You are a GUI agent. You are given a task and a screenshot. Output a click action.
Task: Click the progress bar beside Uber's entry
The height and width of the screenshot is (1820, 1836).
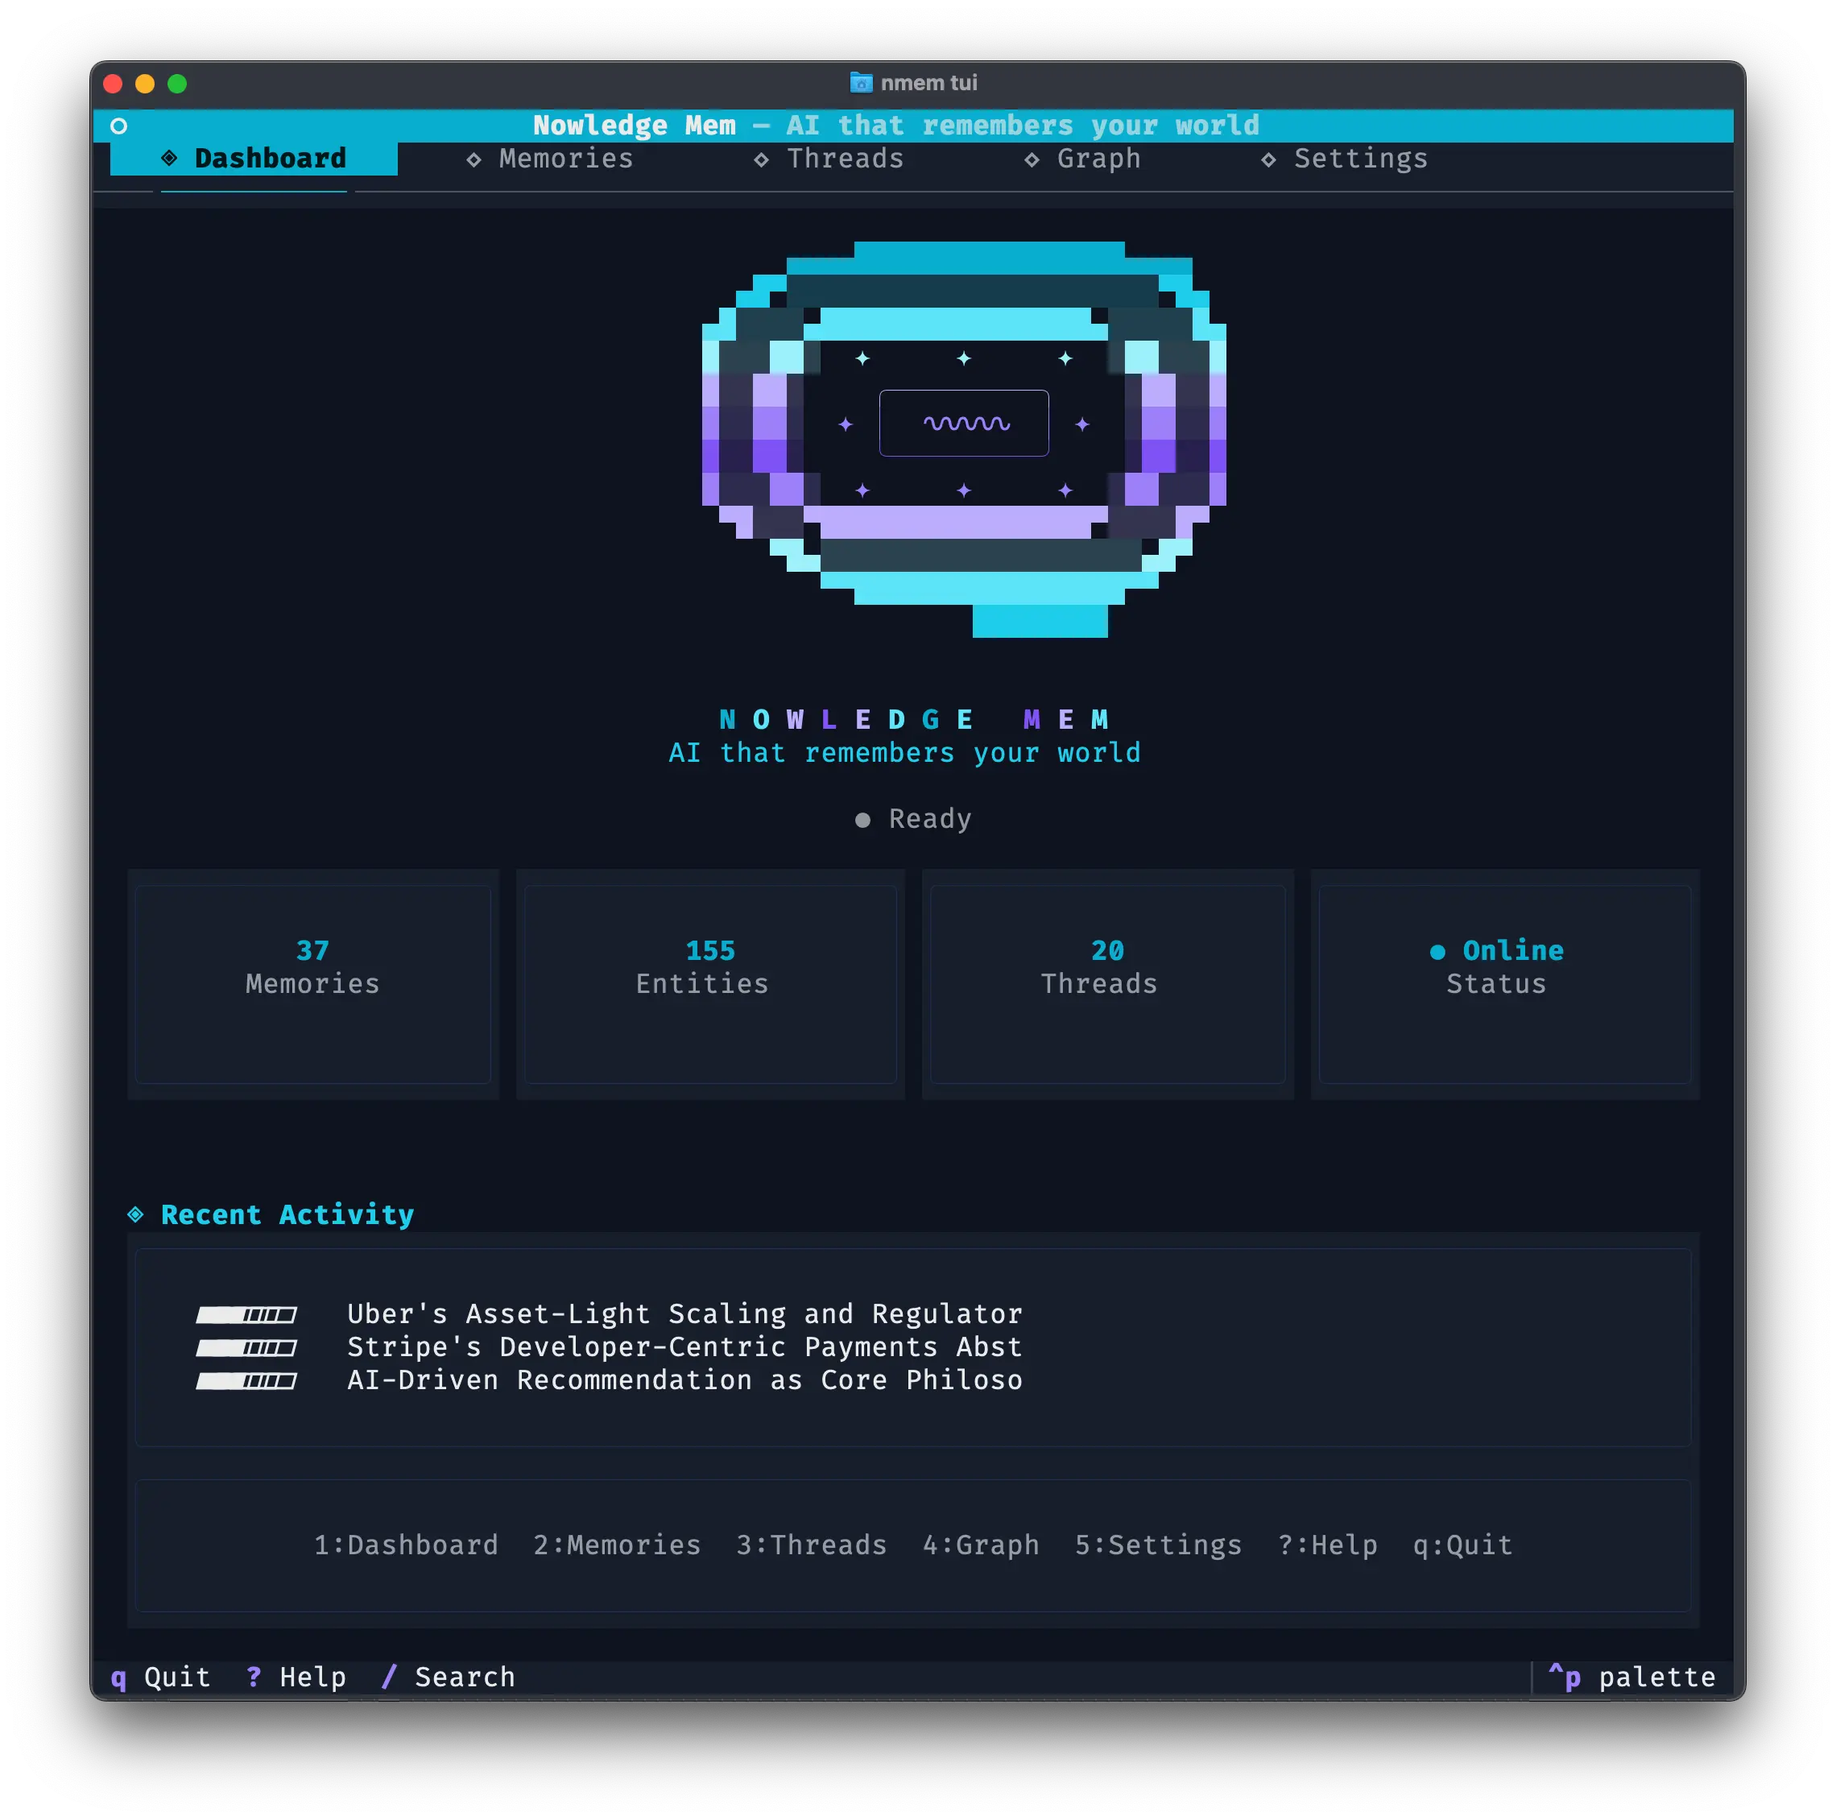[x=246, y=1314]
